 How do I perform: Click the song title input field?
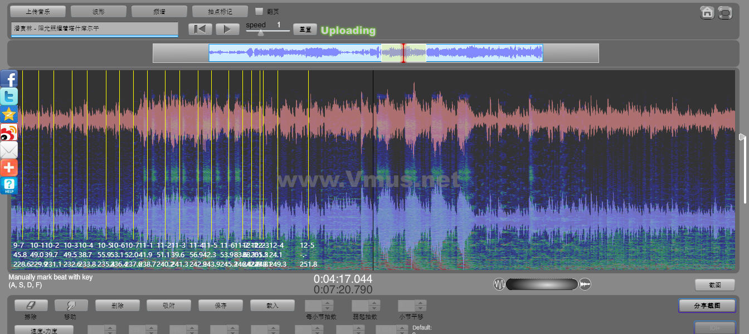pos(94,28)
